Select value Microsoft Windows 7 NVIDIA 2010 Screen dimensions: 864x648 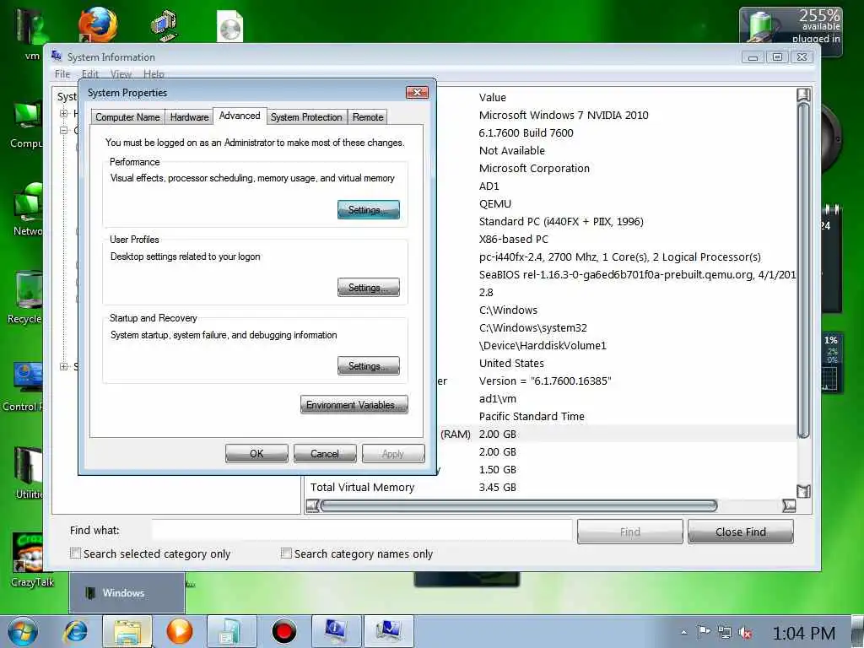click(563, 115)
